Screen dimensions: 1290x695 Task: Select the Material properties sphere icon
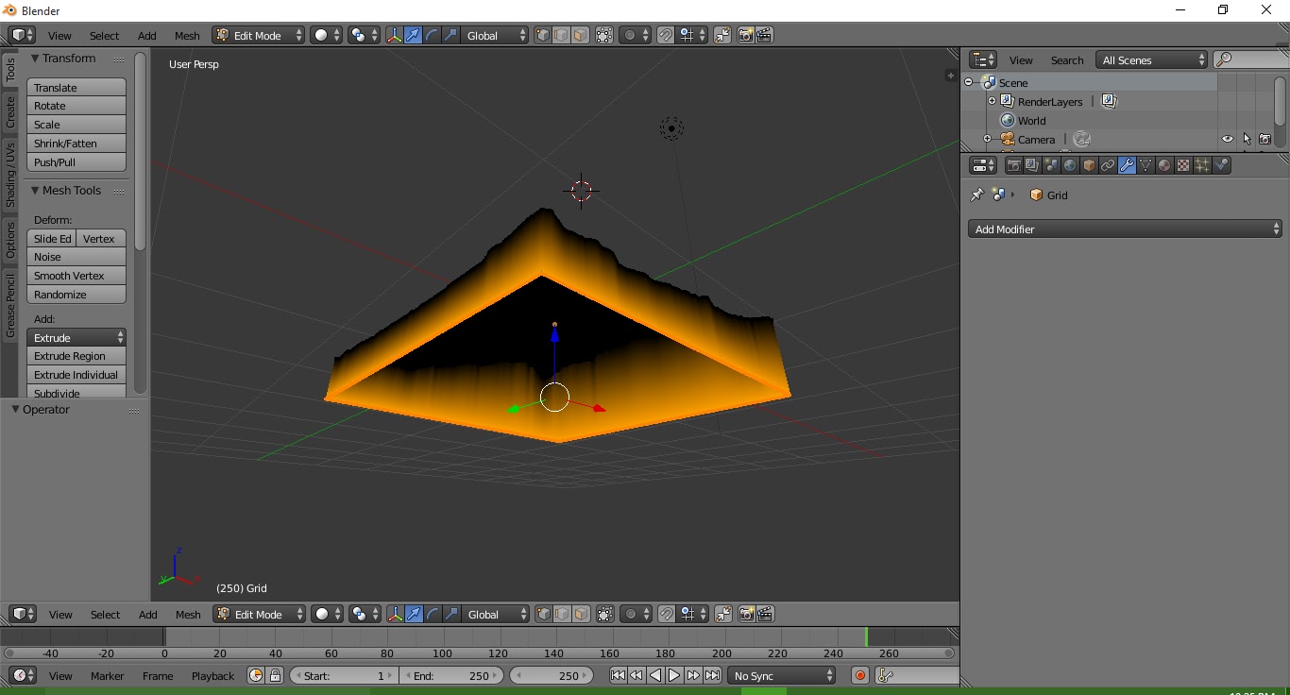pyautogui.click(x=1163, y=165)
